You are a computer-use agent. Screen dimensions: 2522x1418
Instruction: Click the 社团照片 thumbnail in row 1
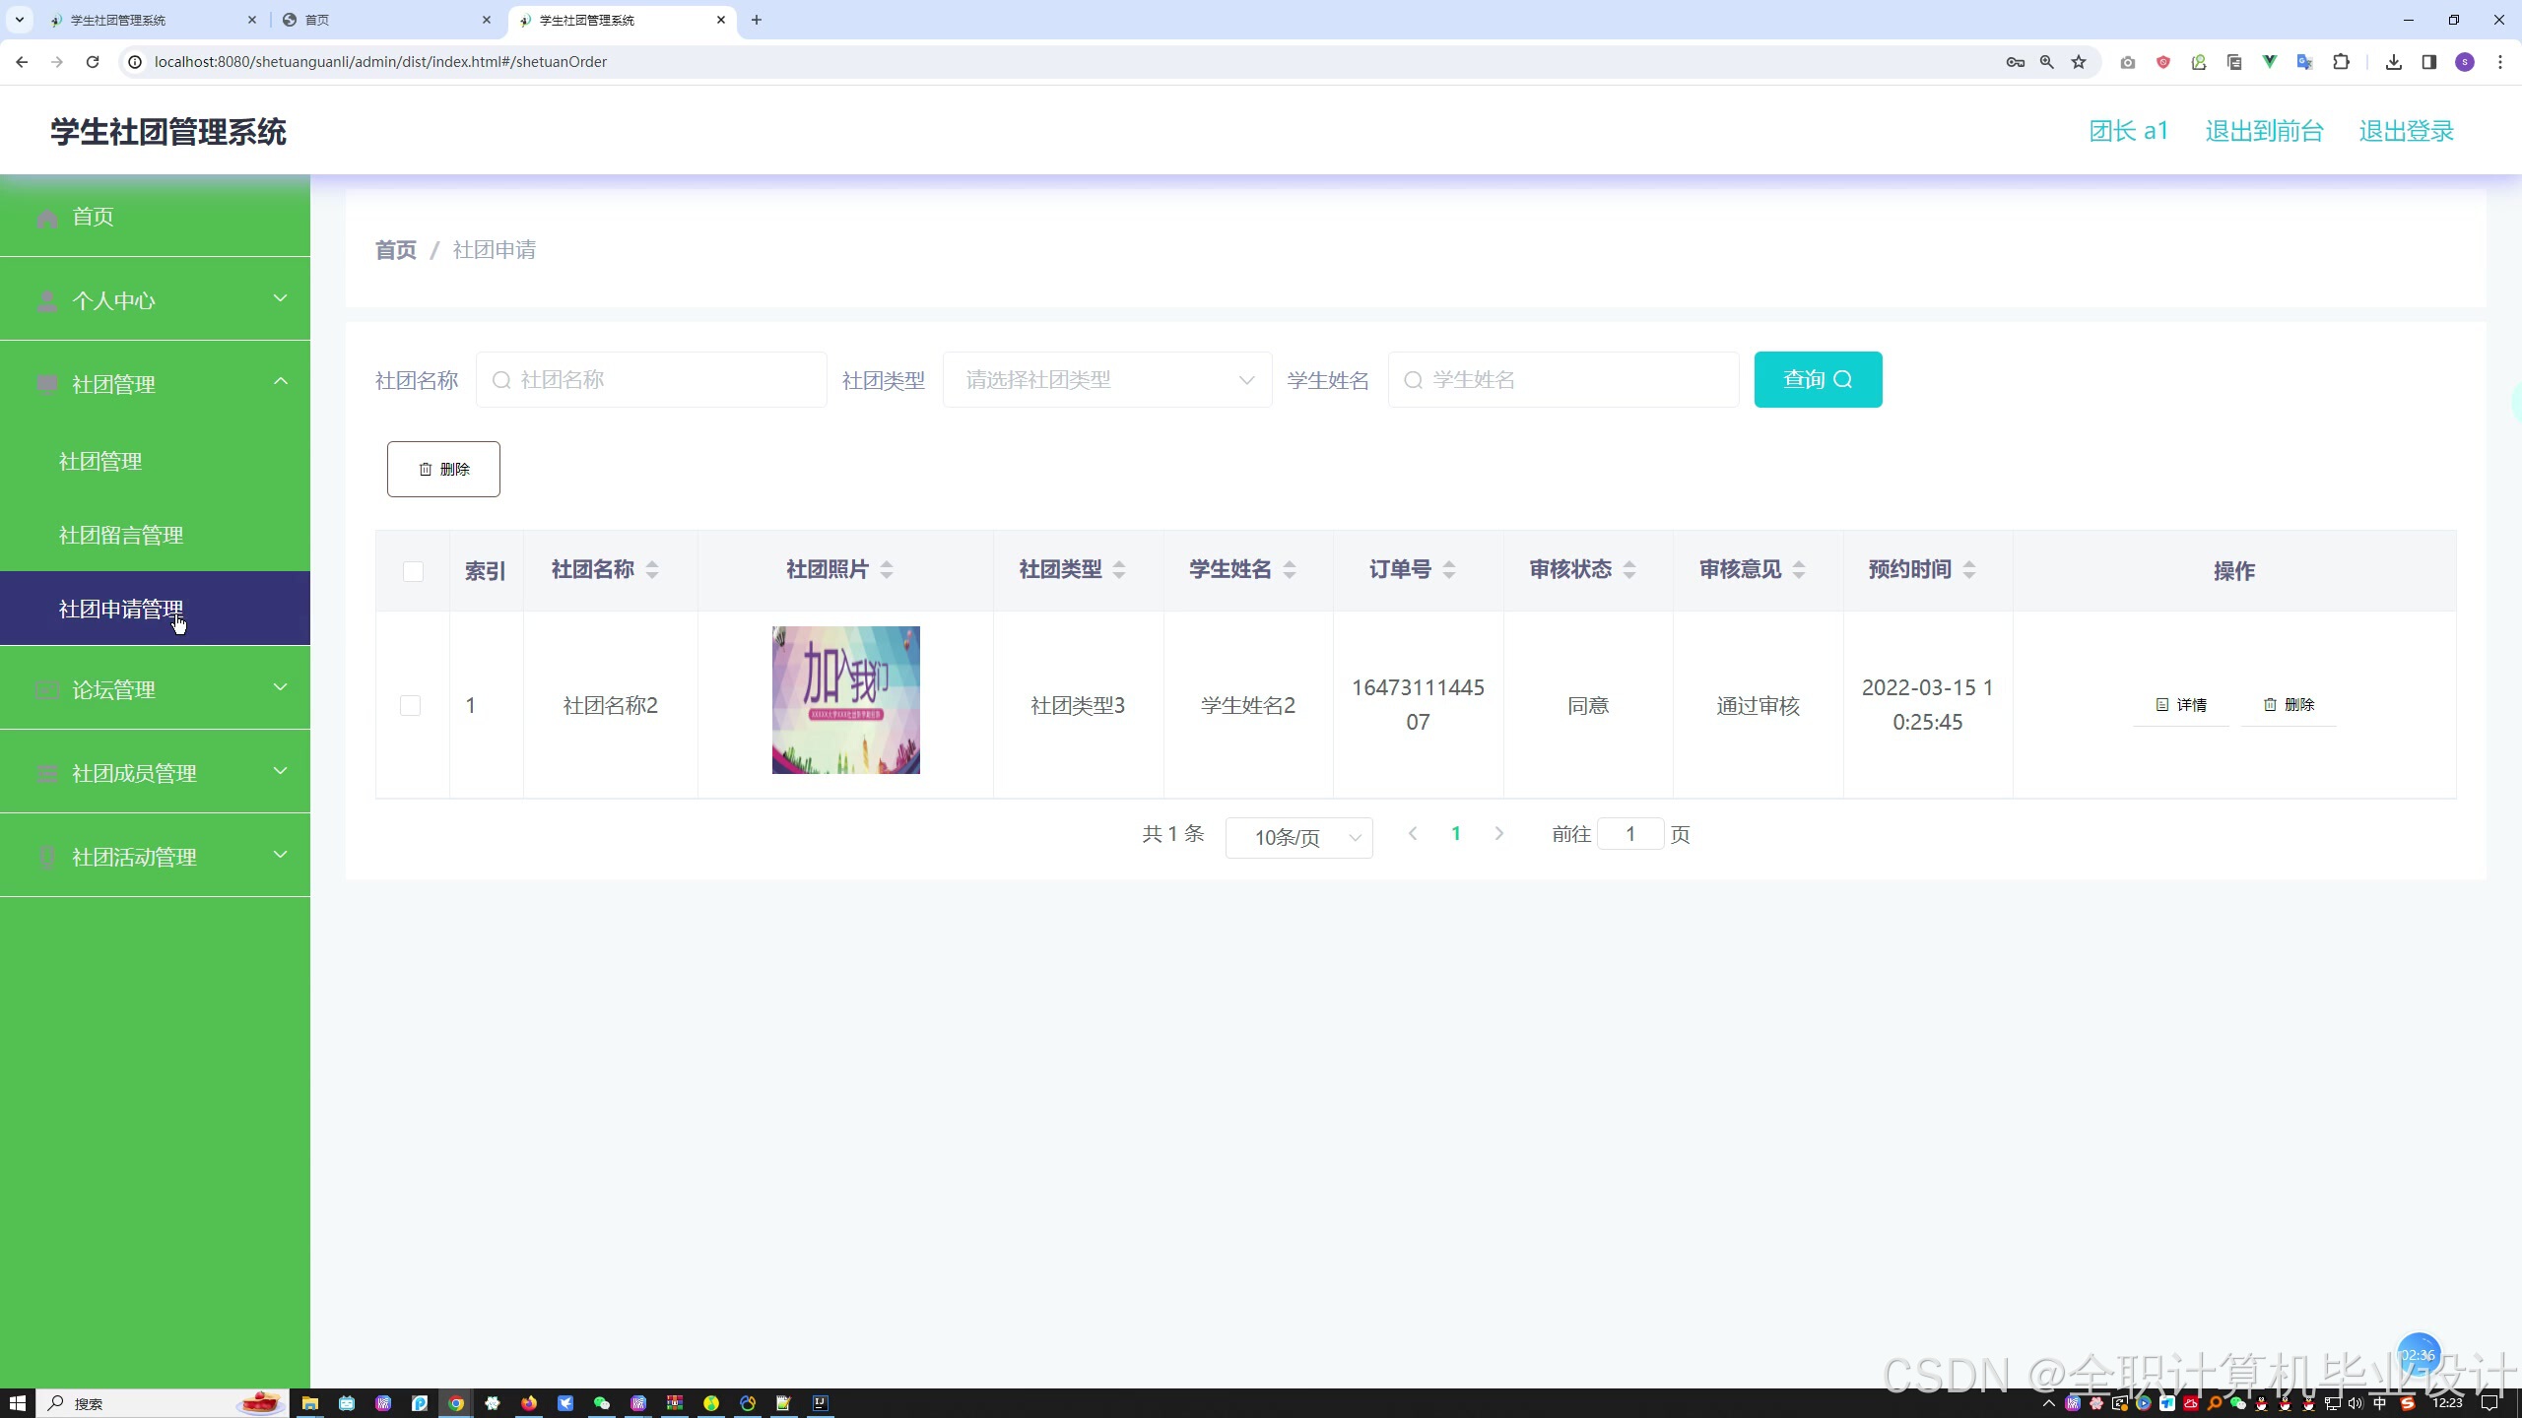point(845,700)
